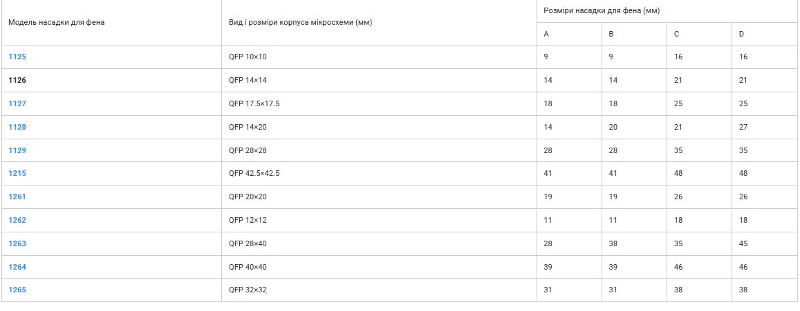800x311 pixels.
Task: Click column header D
Action: 741,34
